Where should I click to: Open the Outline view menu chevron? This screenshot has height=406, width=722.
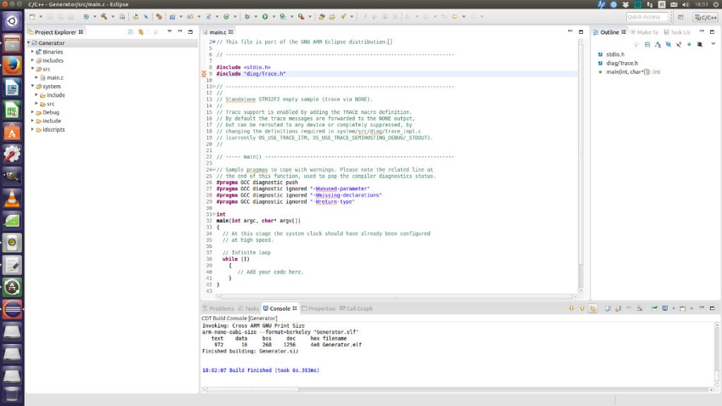(x=714, y=44)
